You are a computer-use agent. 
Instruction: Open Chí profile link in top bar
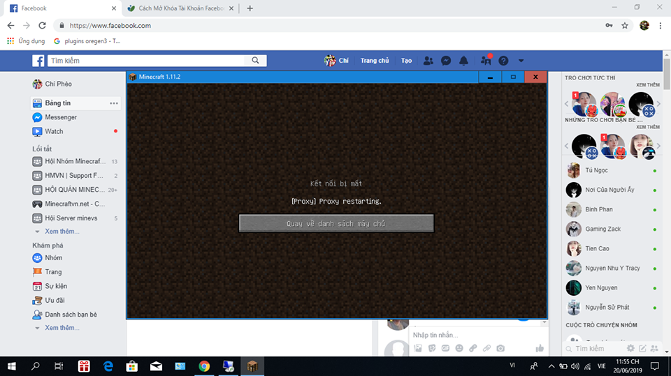(x=336, y=61)
